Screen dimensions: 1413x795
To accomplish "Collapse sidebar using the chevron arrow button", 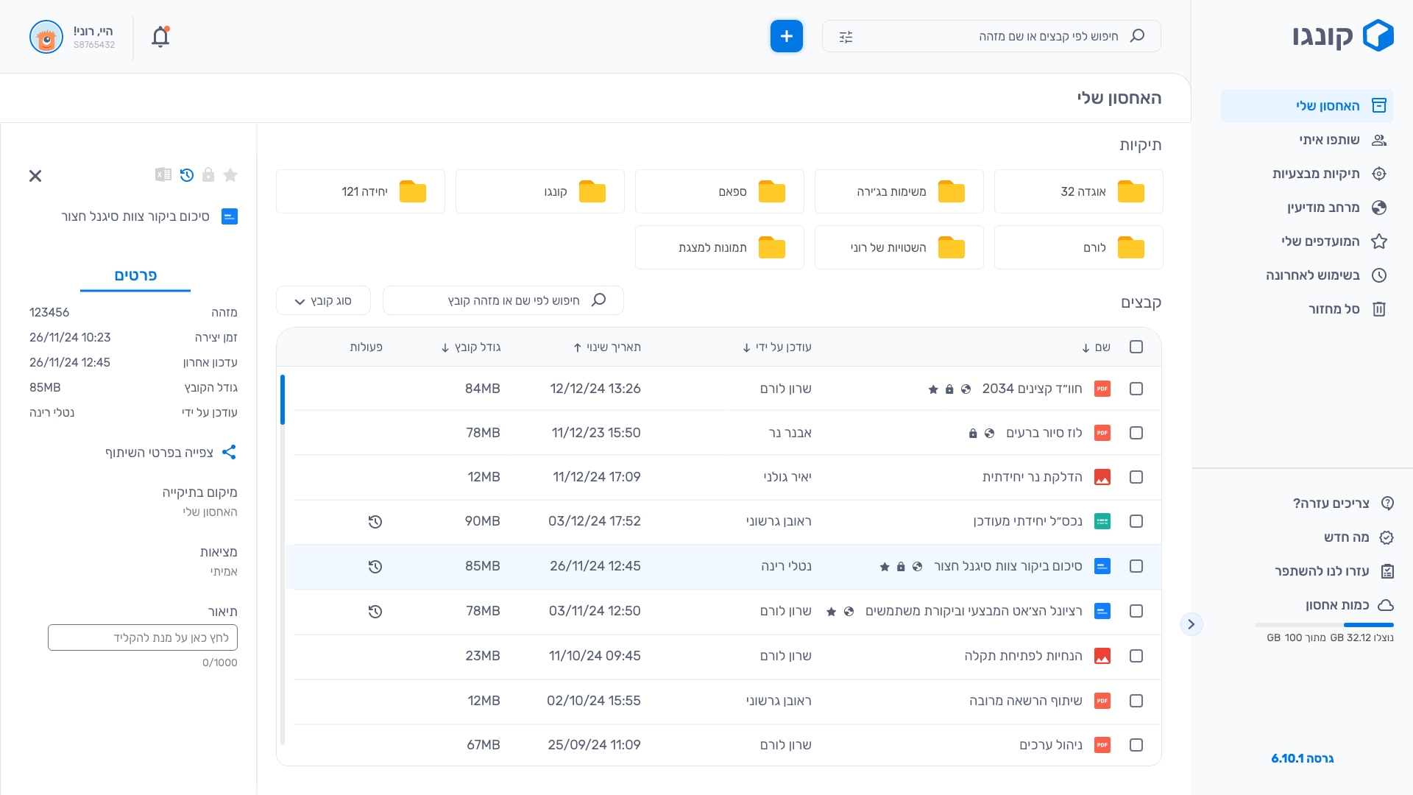I will pyautogui.click(x=1191, y=624).
